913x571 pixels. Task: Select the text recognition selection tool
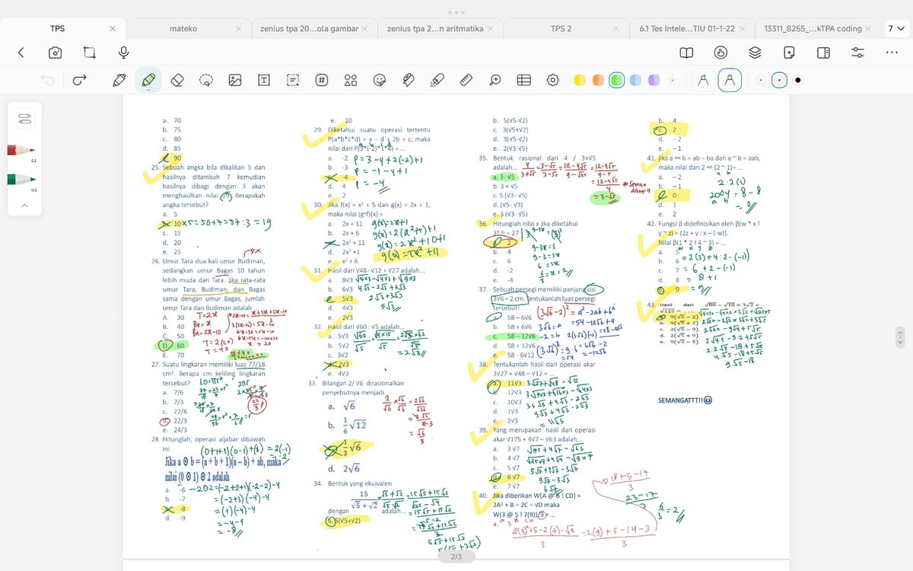pyautogui.click(x=293, y=80)
